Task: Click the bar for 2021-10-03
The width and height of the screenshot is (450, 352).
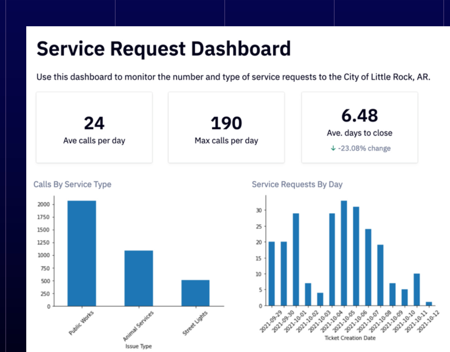Action: pos(320,299)
